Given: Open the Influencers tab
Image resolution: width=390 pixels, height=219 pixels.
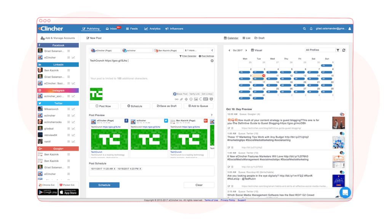Looking at the screenshot, I should [174, 29].
